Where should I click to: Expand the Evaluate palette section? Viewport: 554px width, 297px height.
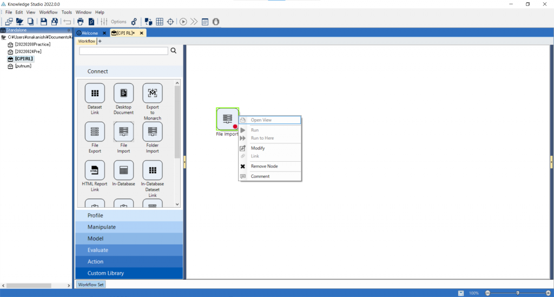coord(129,250)
